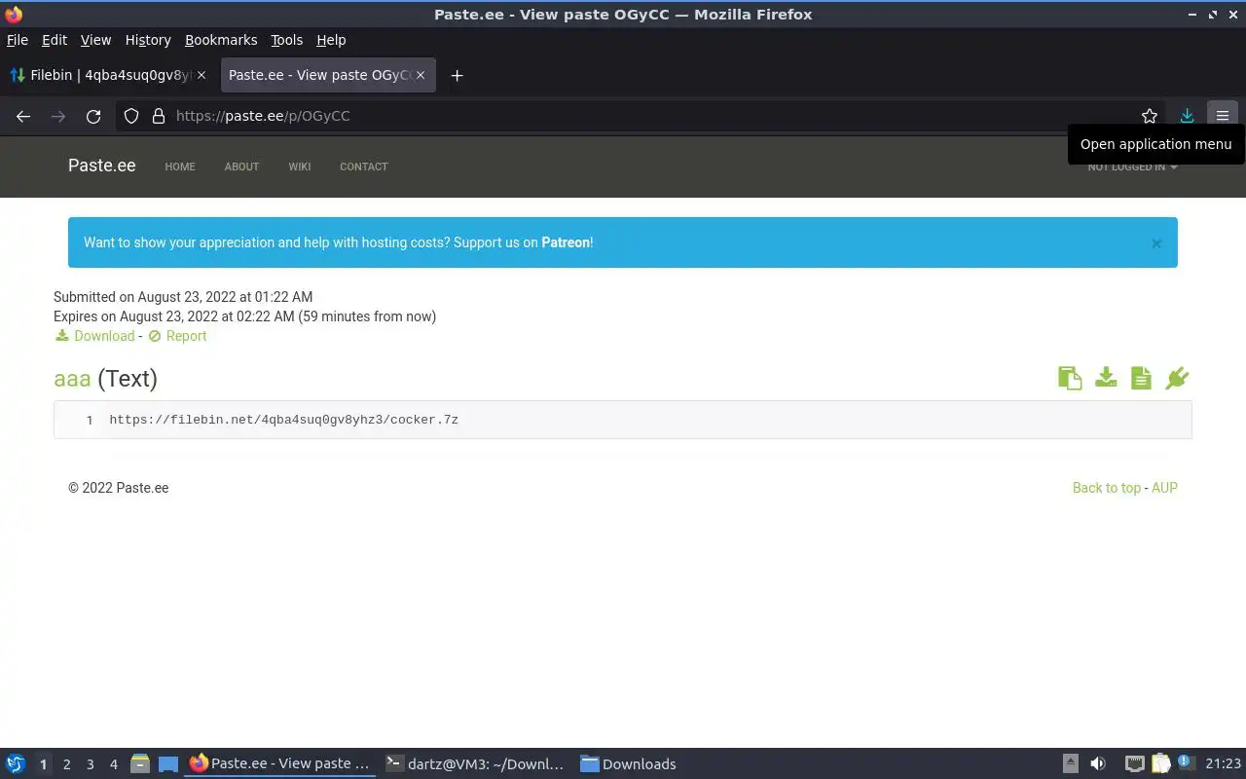Bookmark this page with the star icon
1246x779 pixels.
[1150, 116]
